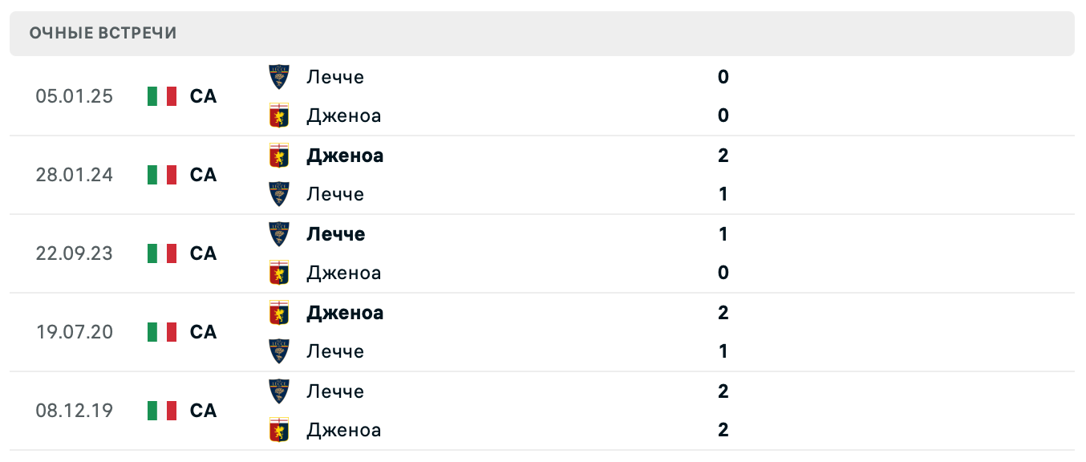Click Italy flag in 08.12.19 row
Screen dimensions: 1086x462
(162, 411)
